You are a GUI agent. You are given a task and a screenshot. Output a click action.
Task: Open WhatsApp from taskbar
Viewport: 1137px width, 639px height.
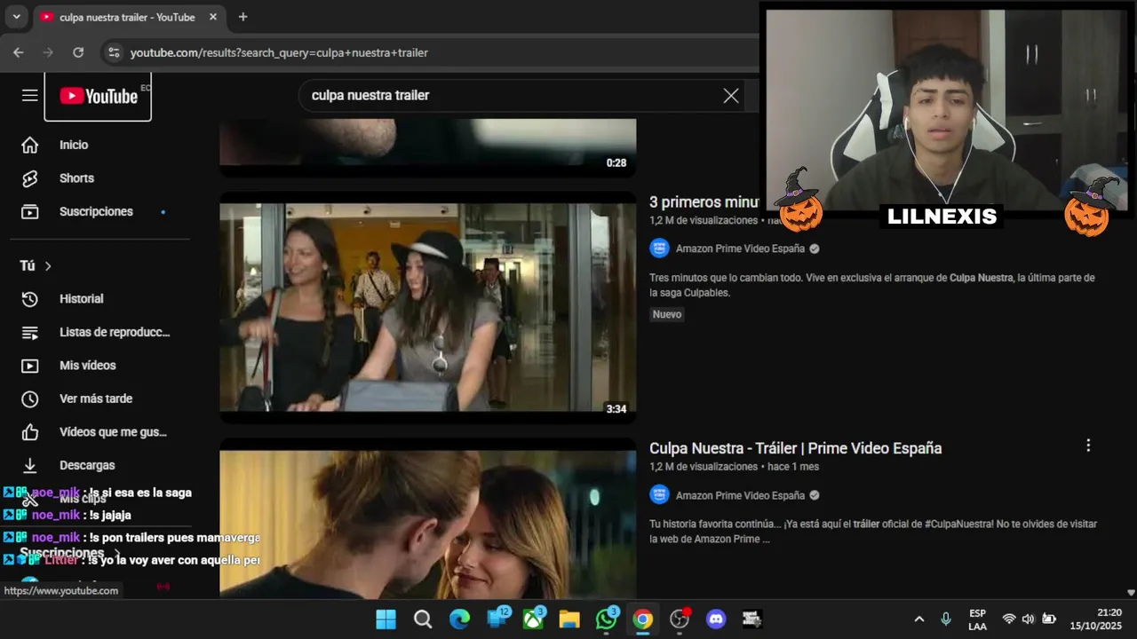pos(607,619)
